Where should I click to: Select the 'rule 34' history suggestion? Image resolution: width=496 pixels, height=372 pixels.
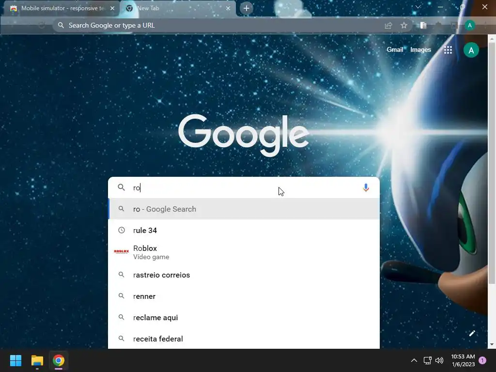(244, 230)
